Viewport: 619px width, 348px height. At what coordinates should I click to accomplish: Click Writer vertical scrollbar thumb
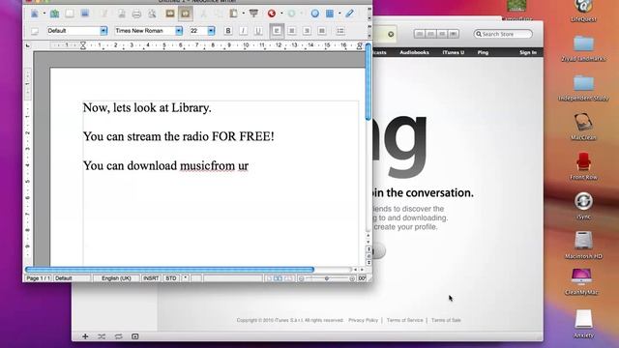pyautogui.click(x=368, y=82)
